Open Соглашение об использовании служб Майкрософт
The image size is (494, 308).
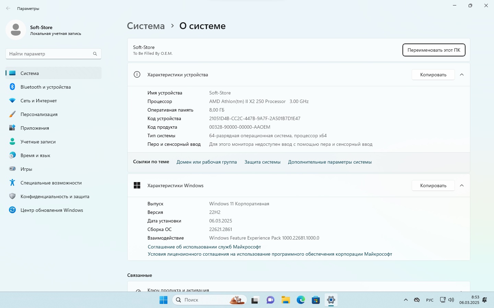pos(204,247)
